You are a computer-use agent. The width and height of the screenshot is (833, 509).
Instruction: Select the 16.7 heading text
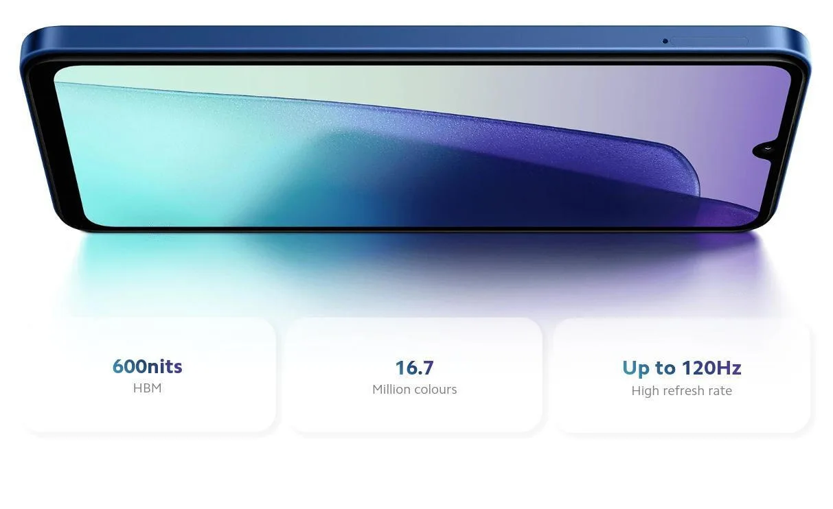point(414,368)
